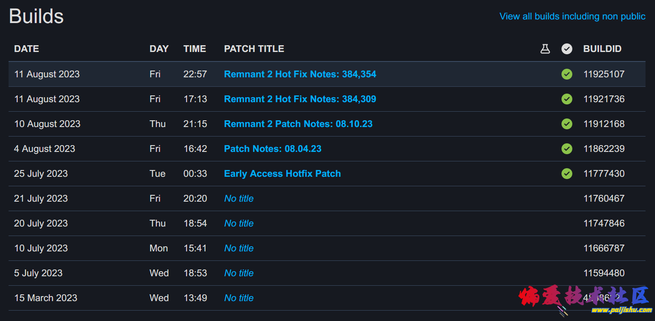Open No title build from 5 July 2023
The image size is (655, 321).
coord(239,273)
